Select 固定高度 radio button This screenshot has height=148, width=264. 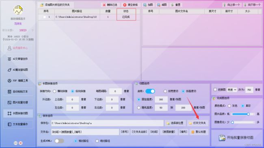click(x=139, y=99)
